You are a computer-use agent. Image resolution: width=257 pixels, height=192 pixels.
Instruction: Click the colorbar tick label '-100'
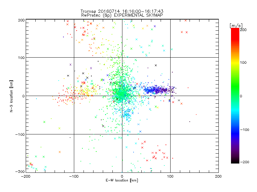click(244, 130)
